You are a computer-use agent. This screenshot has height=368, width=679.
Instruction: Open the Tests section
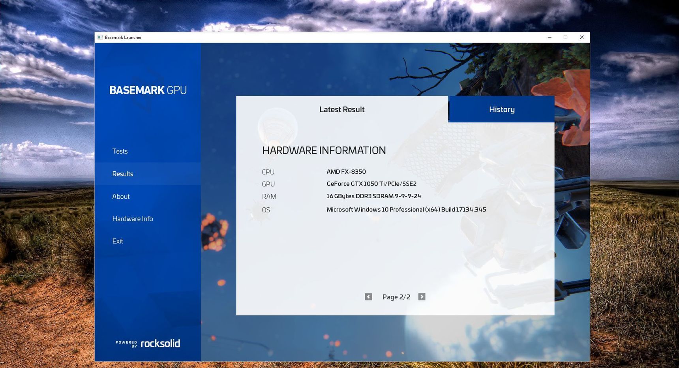click(x=148, y=151)
